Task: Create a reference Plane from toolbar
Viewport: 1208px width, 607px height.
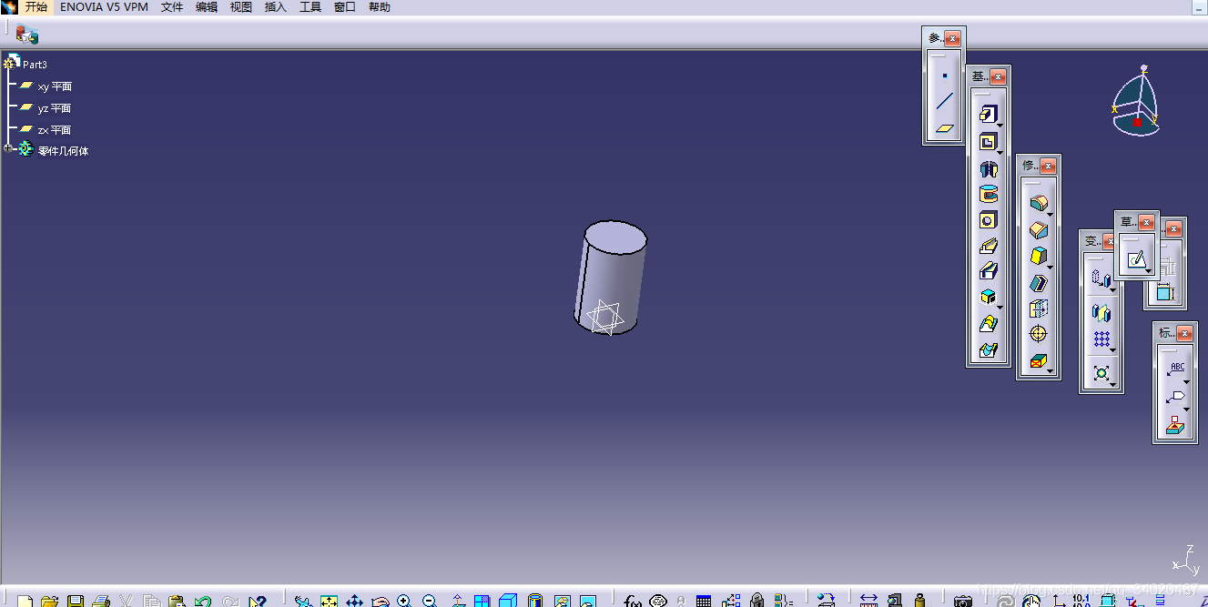Action: coord(944,128)
